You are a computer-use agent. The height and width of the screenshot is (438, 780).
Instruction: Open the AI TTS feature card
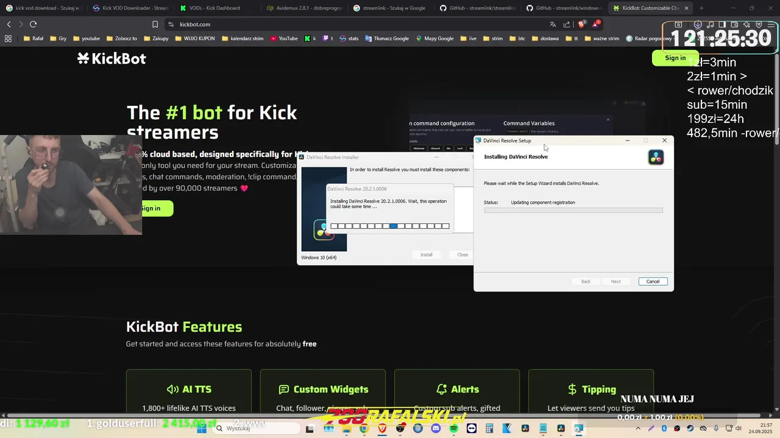click(x=189, y=392)
